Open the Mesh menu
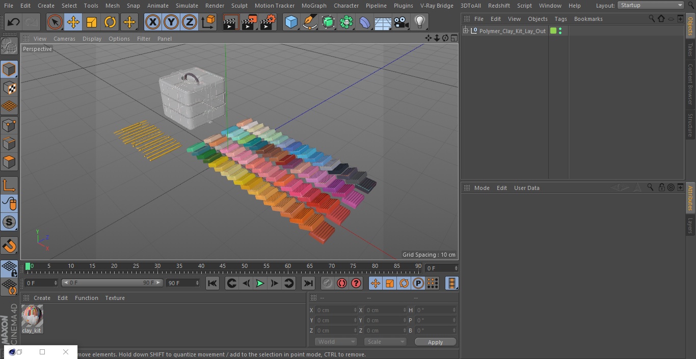Image resolution: width=696 pixels, height=359 pixels. coord(112,6)
